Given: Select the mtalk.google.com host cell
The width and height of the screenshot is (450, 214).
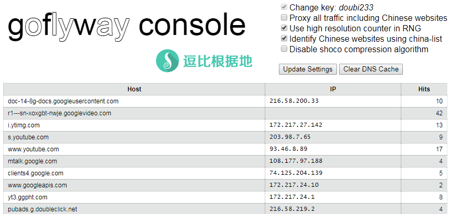Looking at the screenshot, I should 32,161.
